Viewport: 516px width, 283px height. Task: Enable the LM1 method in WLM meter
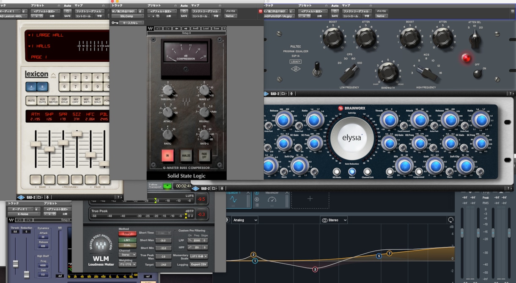127,239
